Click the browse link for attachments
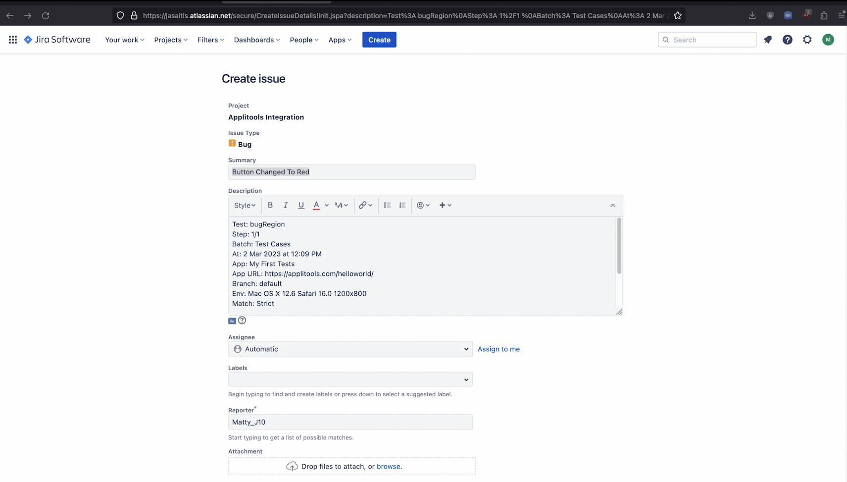This screenshot has width=847, height=482. 389,466
